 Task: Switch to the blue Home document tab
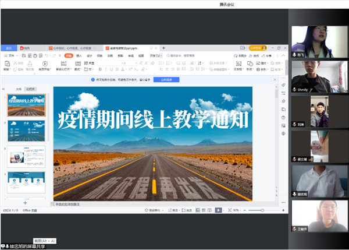[9, 48]
